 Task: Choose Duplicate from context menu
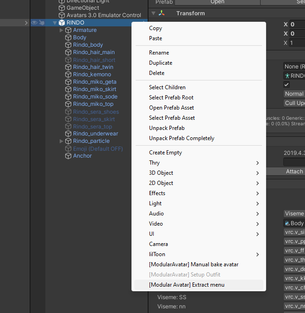tap(199, 63)
